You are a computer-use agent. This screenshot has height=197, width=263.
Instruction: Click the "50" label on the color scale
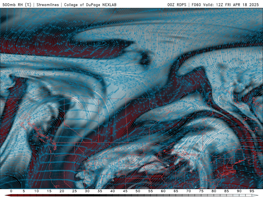(x=138, y=191)
